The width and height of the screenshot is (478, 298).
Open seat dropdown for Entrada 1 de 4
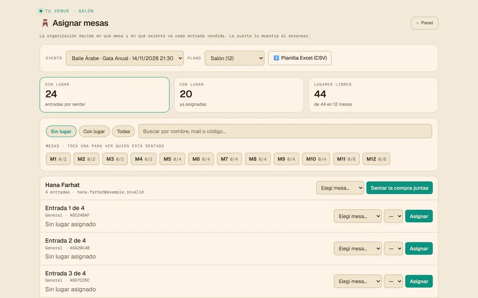[393, 216]
